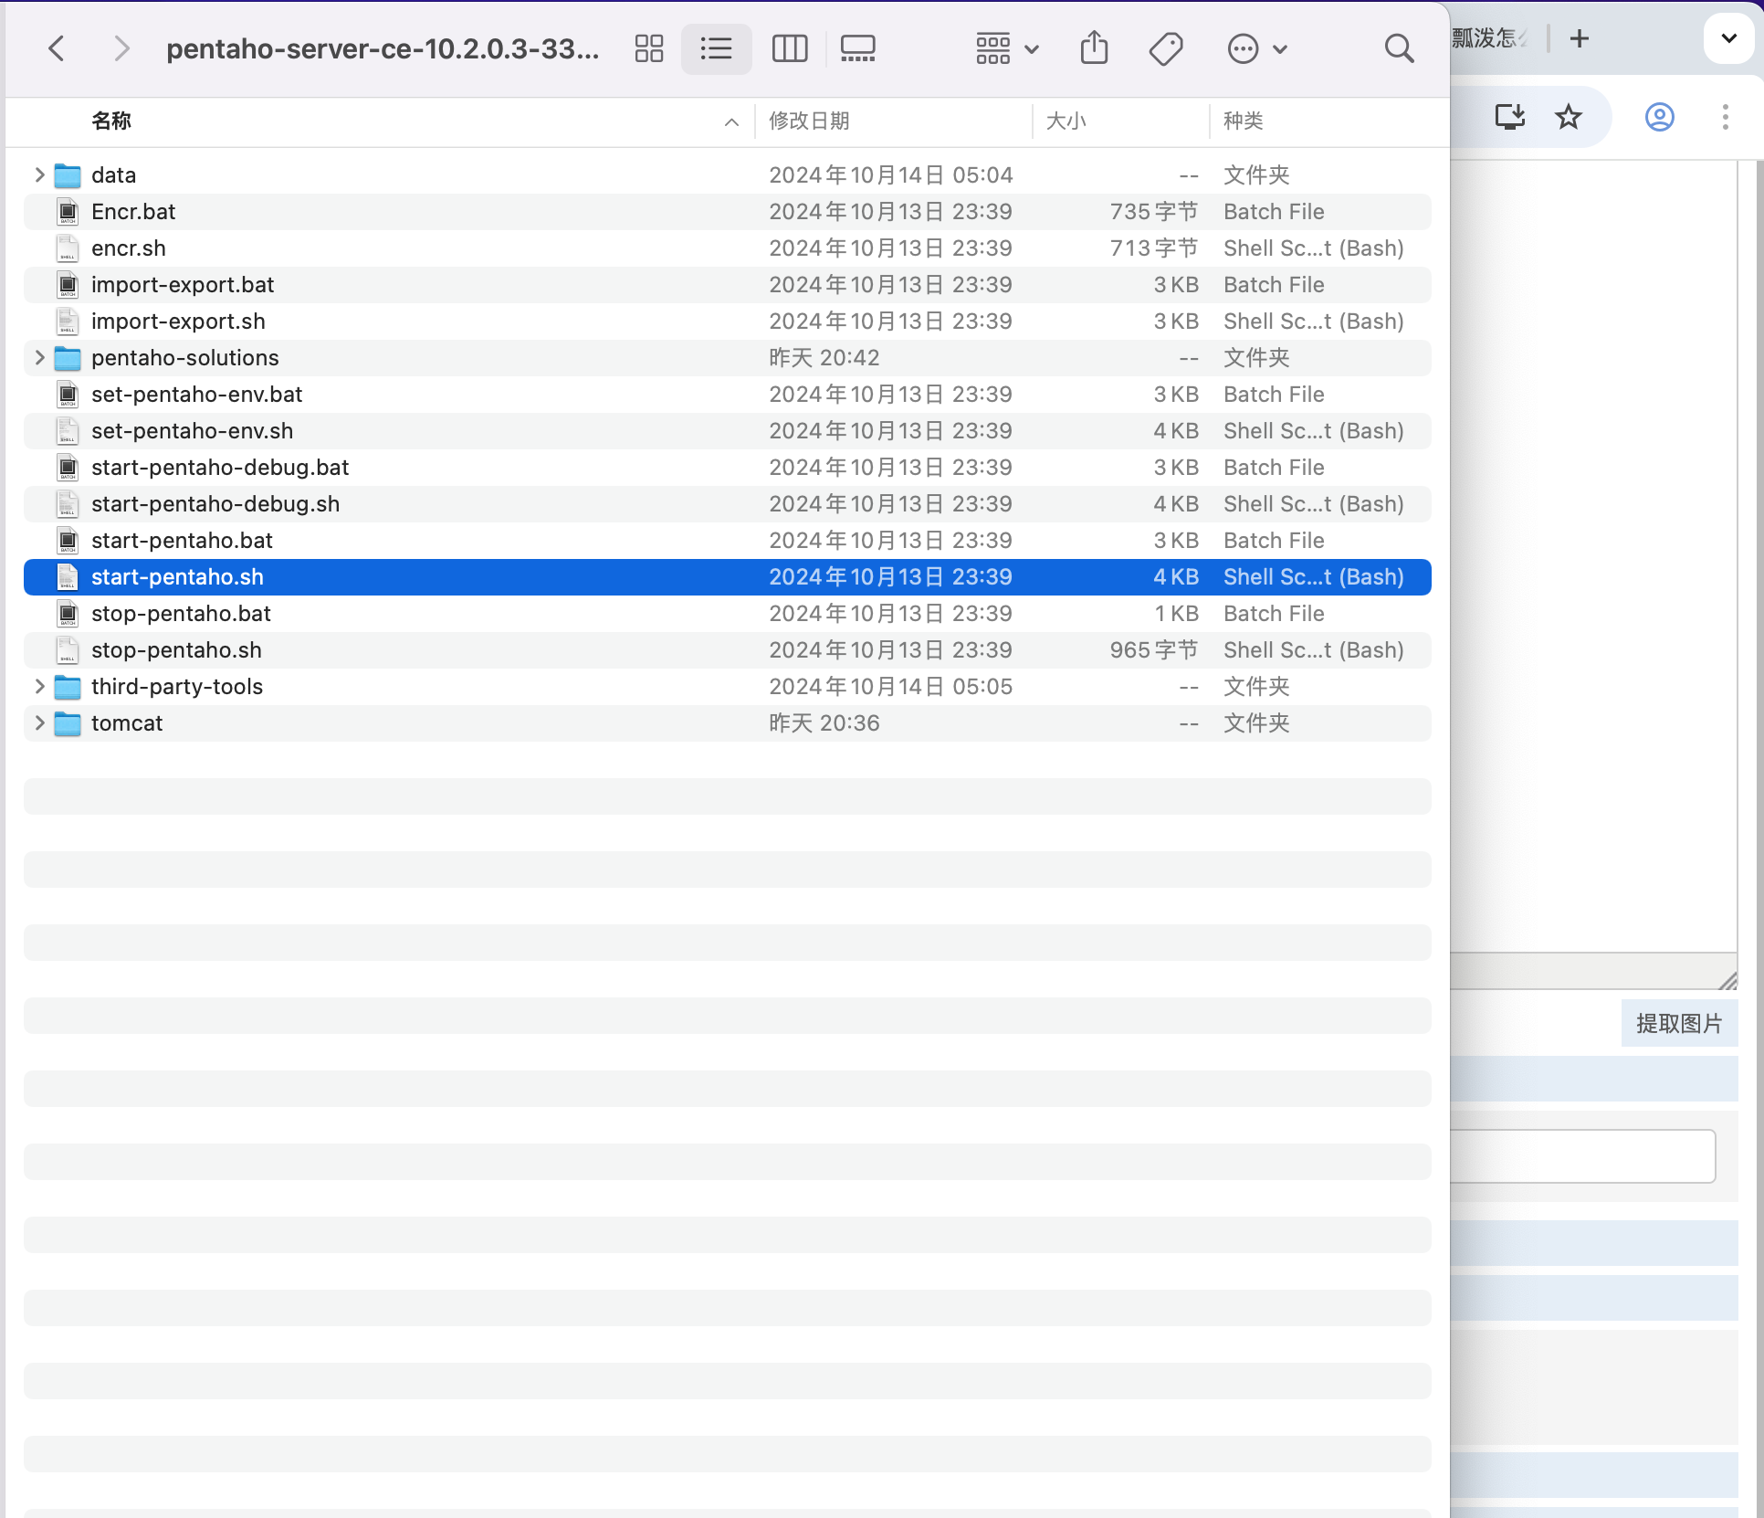Navigate back with the left arrow
Image resolution: width=1764 pixels, height=1518 pixels.
pos(57,48)
